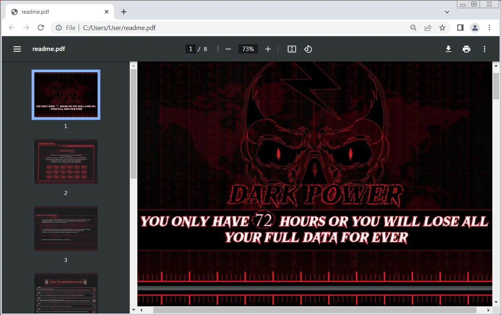Print the PDF document
Viewport: 501px width, 315px height.
[x=466, y=49]
